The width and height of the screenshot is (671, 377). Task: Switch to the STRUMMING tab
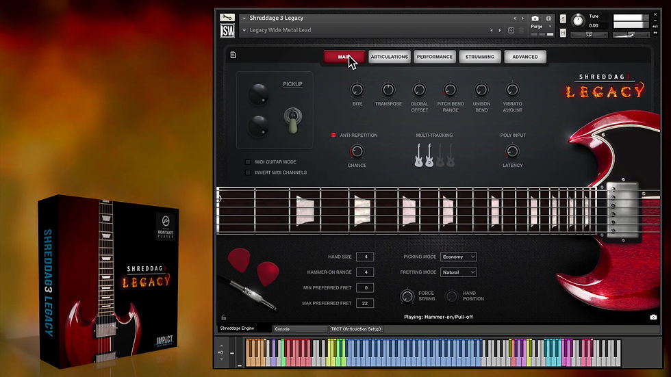pyautogui.click(x=480, y=57)
